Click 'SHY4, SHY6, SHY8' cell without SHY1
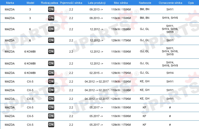 pyautogui.click(x=170, y=64)
